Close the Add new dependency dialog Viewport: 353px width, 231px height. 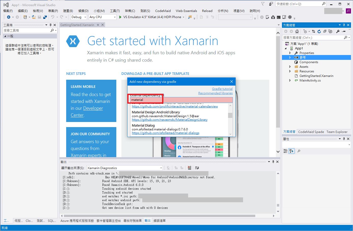(x=231, y=81)
